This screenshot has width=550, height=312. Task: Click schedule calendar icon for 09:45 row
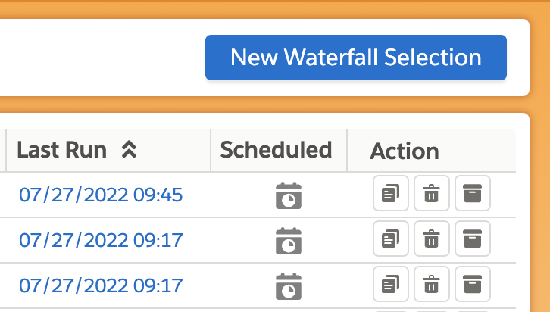point(288,195)
